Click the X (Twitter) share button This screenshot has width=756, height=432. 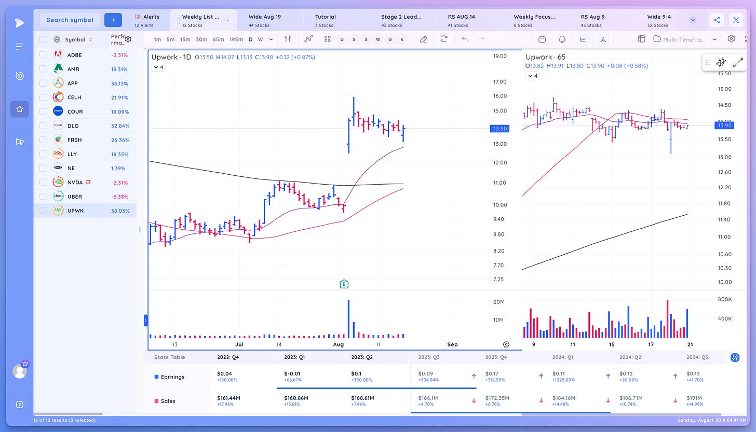736,20
